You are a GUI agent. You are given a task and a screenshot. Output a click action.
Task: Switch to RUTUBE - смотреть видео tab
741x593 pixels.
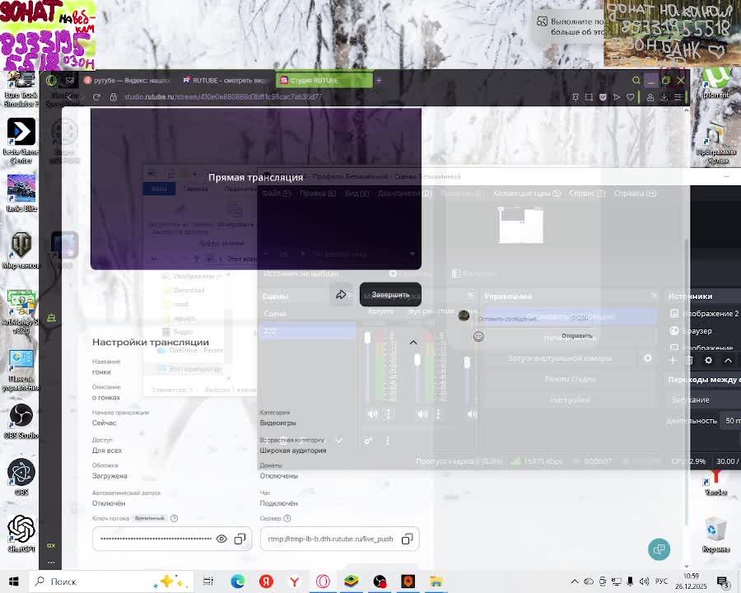pyautogui.click(x=226, y=81)
